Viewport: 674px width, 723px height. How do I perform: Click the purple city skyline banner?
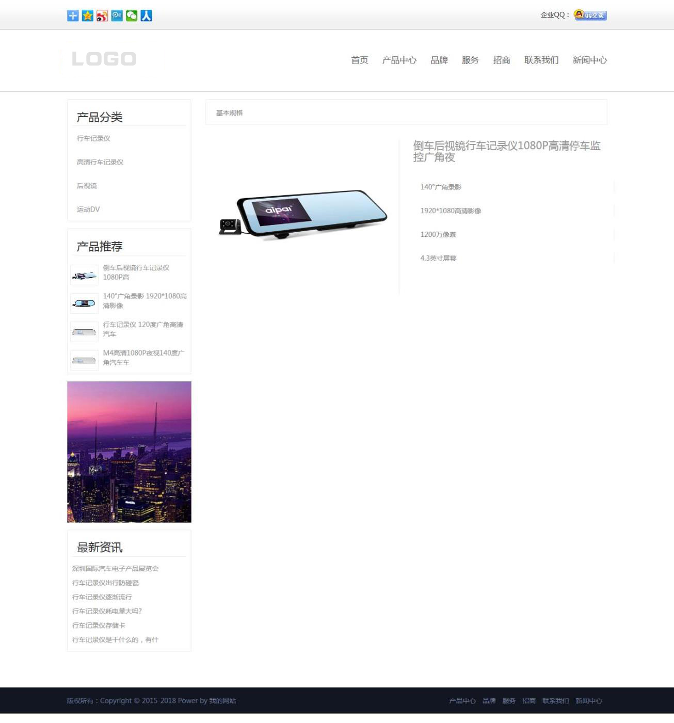pyautogui.click(x=129, y=452)
